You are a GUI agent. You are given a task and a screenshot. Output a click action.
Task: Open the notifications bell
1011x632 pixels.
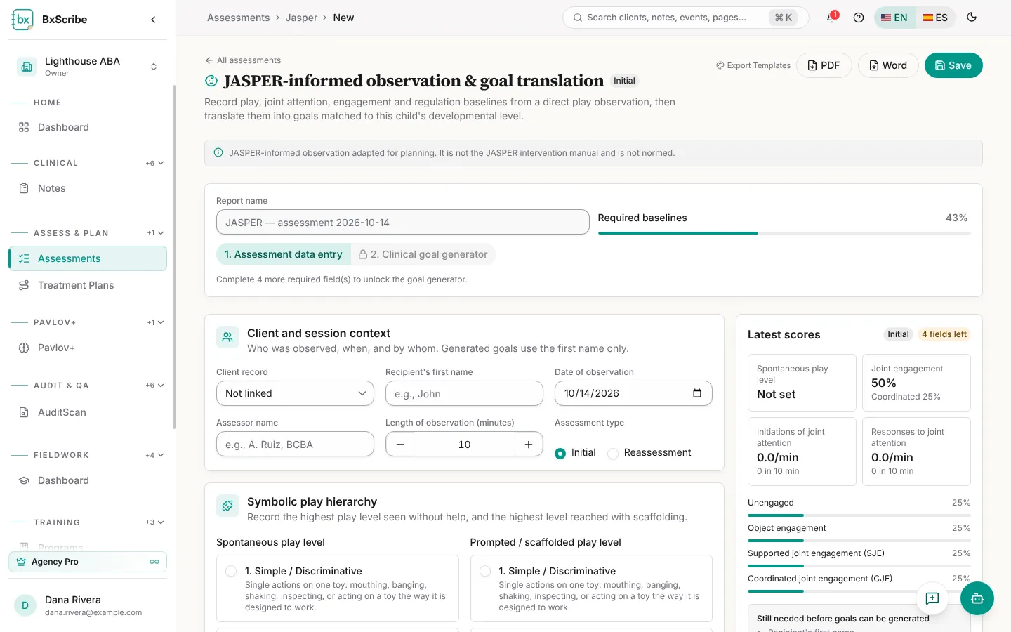click(x=831, y=18)
